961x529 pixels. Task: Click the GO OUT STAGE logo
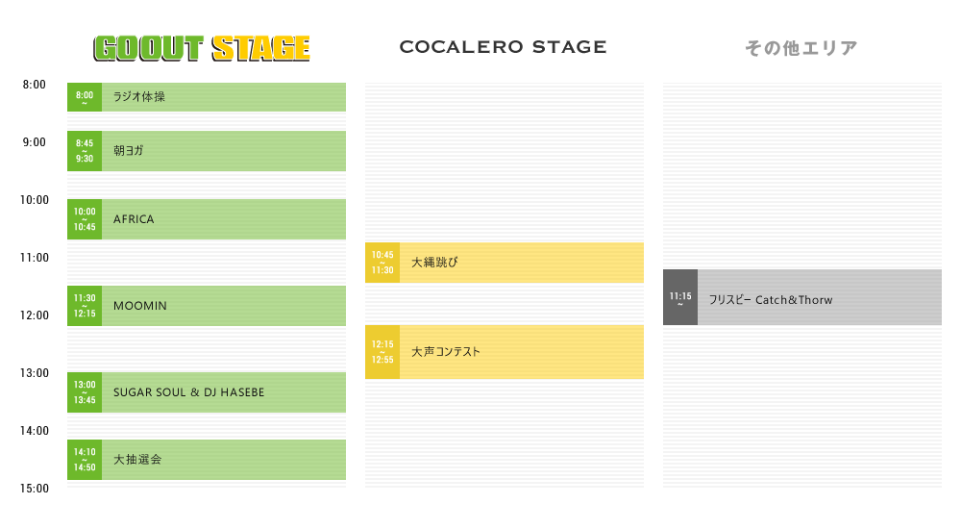(x=202, y=48)
